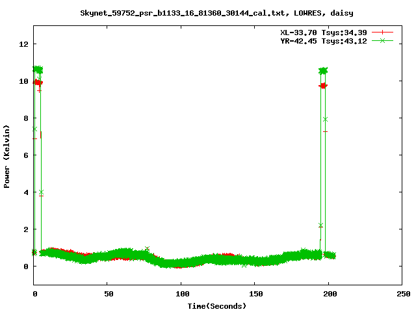This screenshot has height=312, width=416.
Task: Click the green calibration spike cluster near 200 seconds
Action: click(x=323, y=71)
